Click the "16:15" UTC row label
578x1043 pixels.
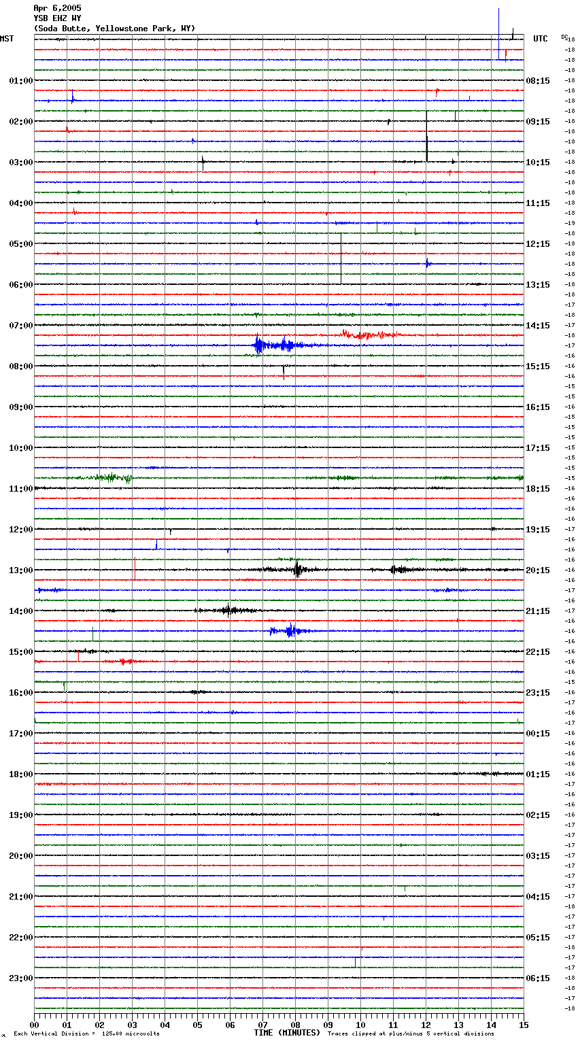538,407
